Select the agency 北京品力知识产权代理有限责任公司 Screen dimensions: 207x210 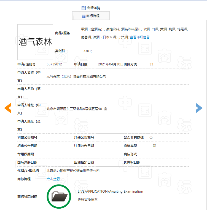click(73, 171)
